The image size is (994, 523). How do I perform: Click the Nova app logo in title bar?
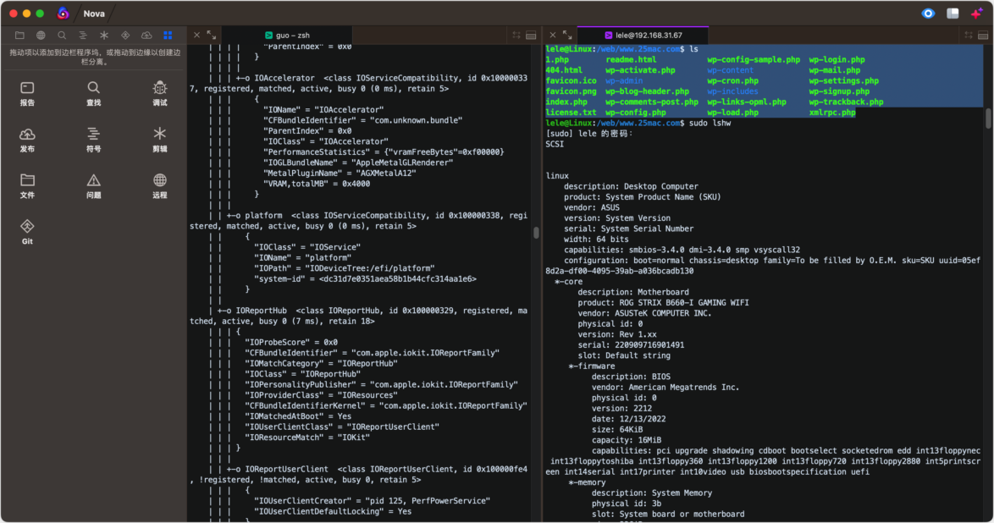63,14
